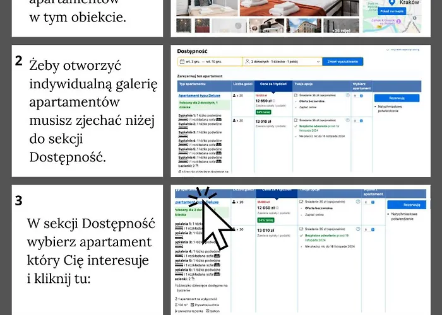Open the large white bedroom photo
The image size is (442, 315).
[x=207, y=8]
